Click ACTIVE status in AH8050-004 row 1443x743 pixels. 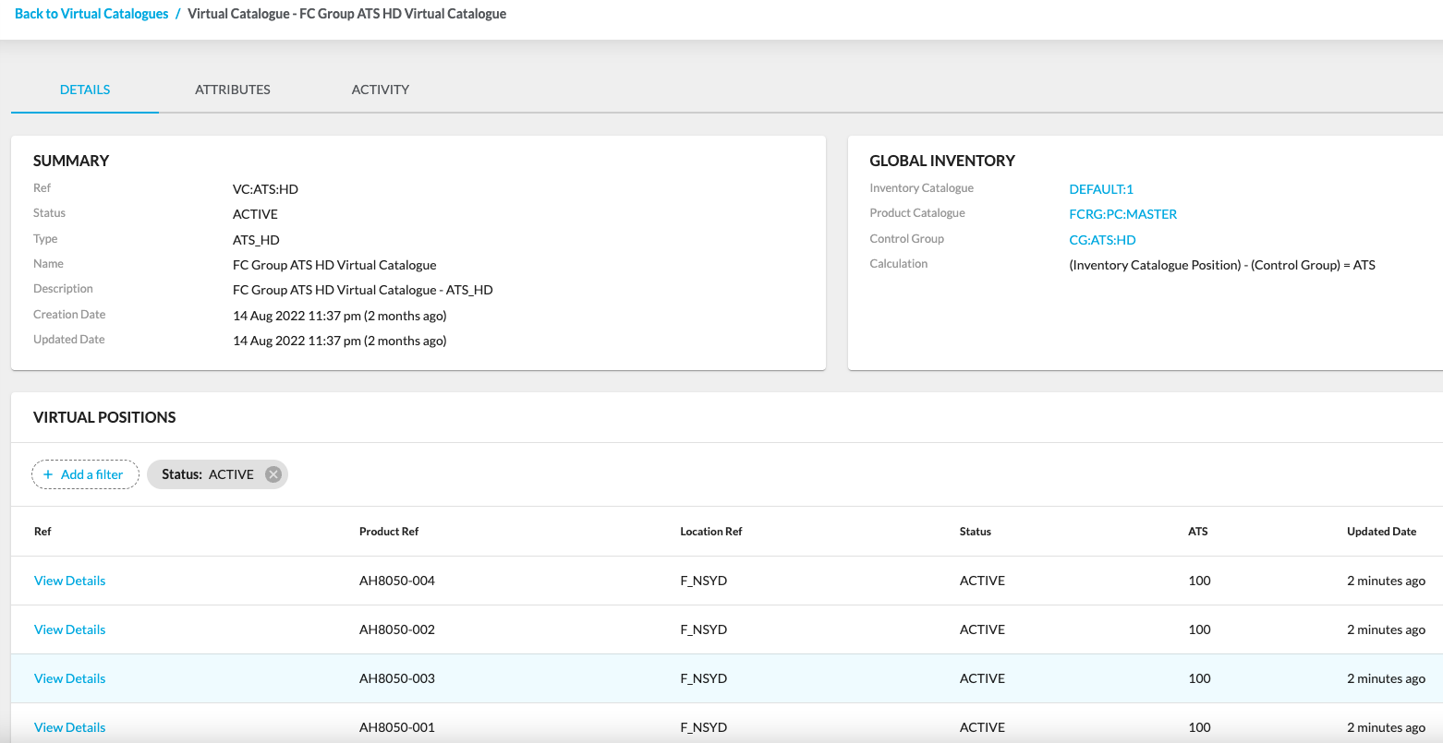[x=983, y=581]
